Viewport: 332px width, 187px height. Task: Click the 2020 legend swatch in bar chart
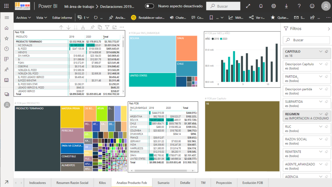pyautogui.click(x=221, y=39)
